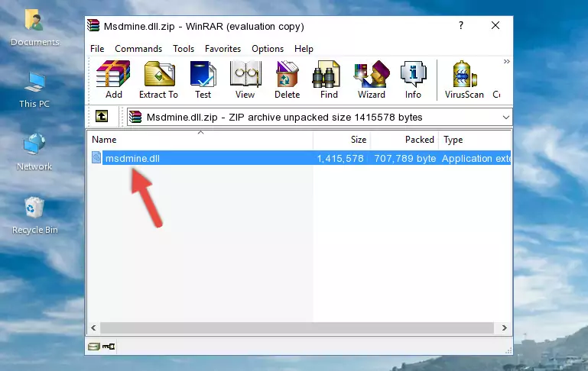Open the Find binoculars tool
Viewport: 588px width, 371px height.
click(x=329, y=79)
